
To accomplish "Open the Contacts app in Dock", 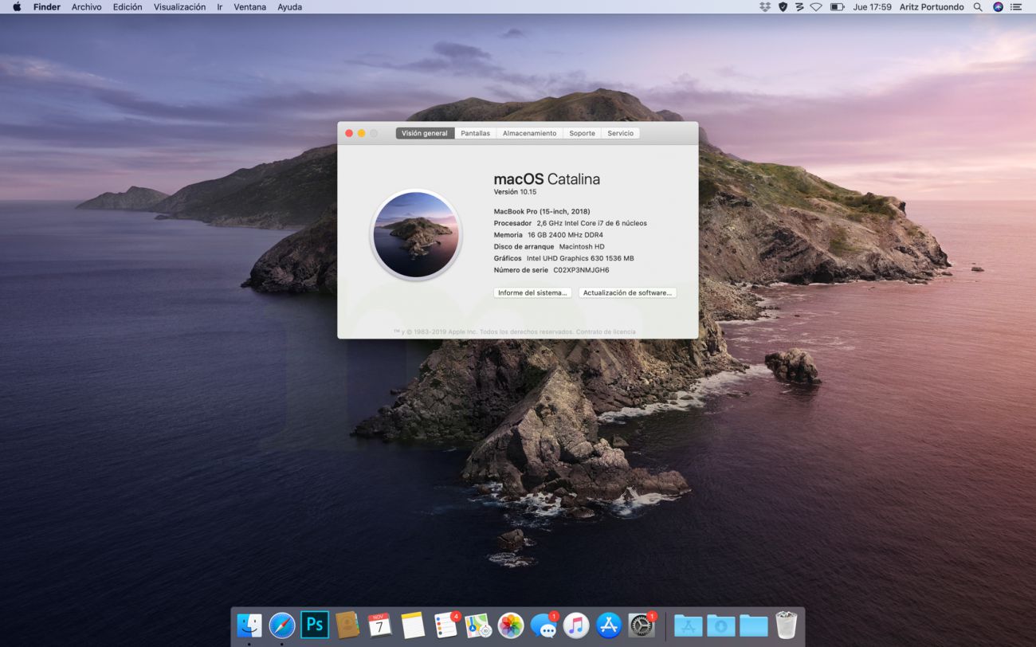I will pos(347,625).
